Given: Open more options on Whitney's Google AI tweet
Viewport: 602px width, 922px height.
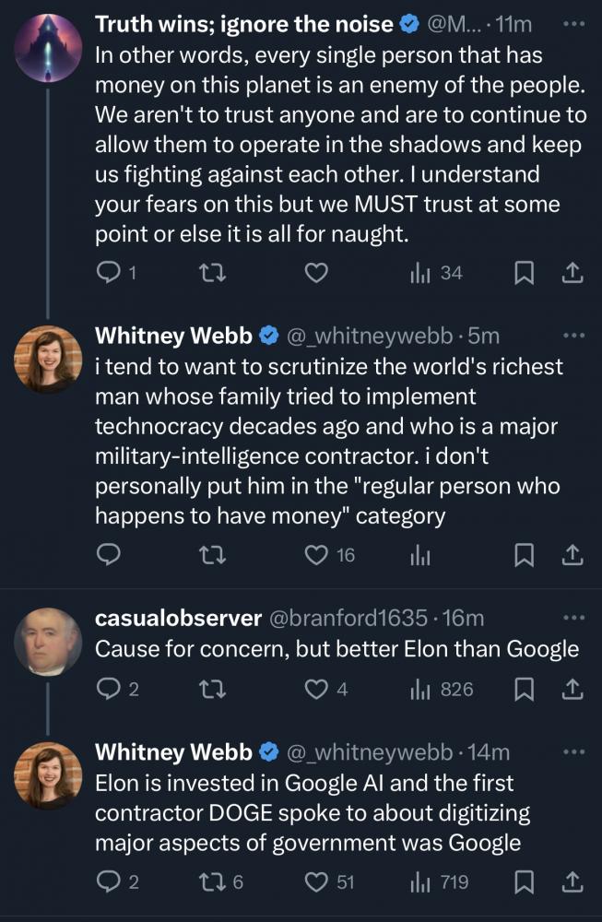Looking at the screenshot, I should (x=573, y=751).
